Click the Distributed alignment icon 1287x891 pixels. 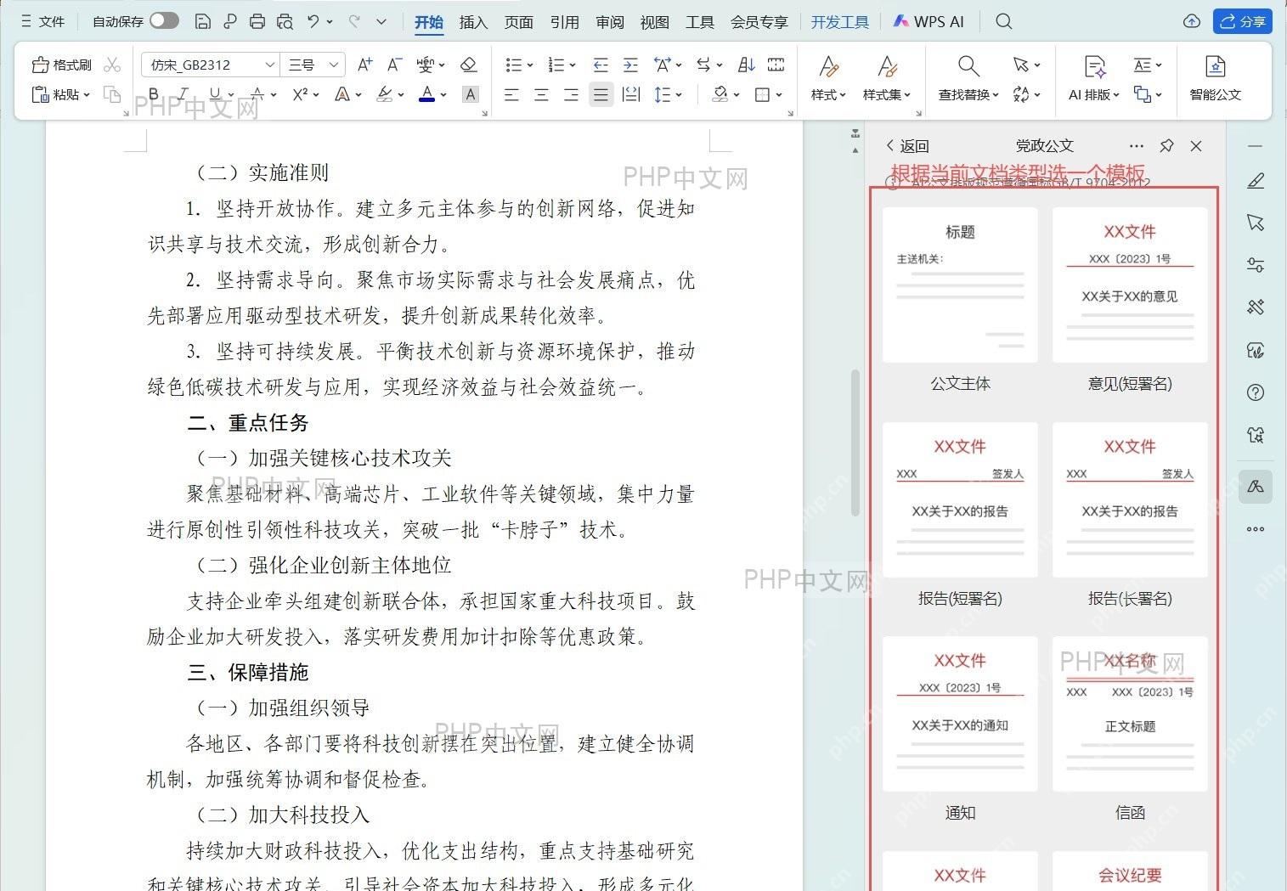[631, 94]
